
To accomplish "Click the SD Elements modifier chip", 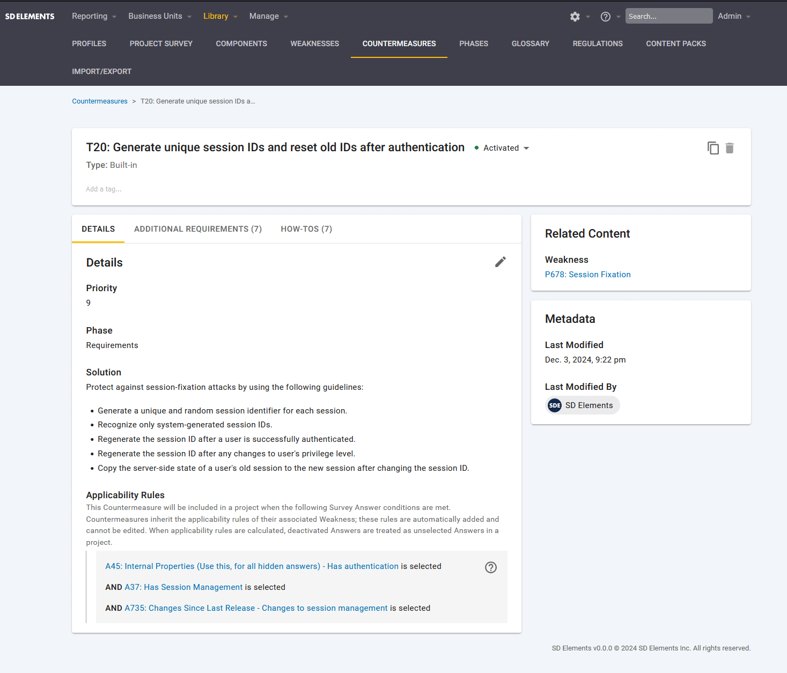I will 583,405.
